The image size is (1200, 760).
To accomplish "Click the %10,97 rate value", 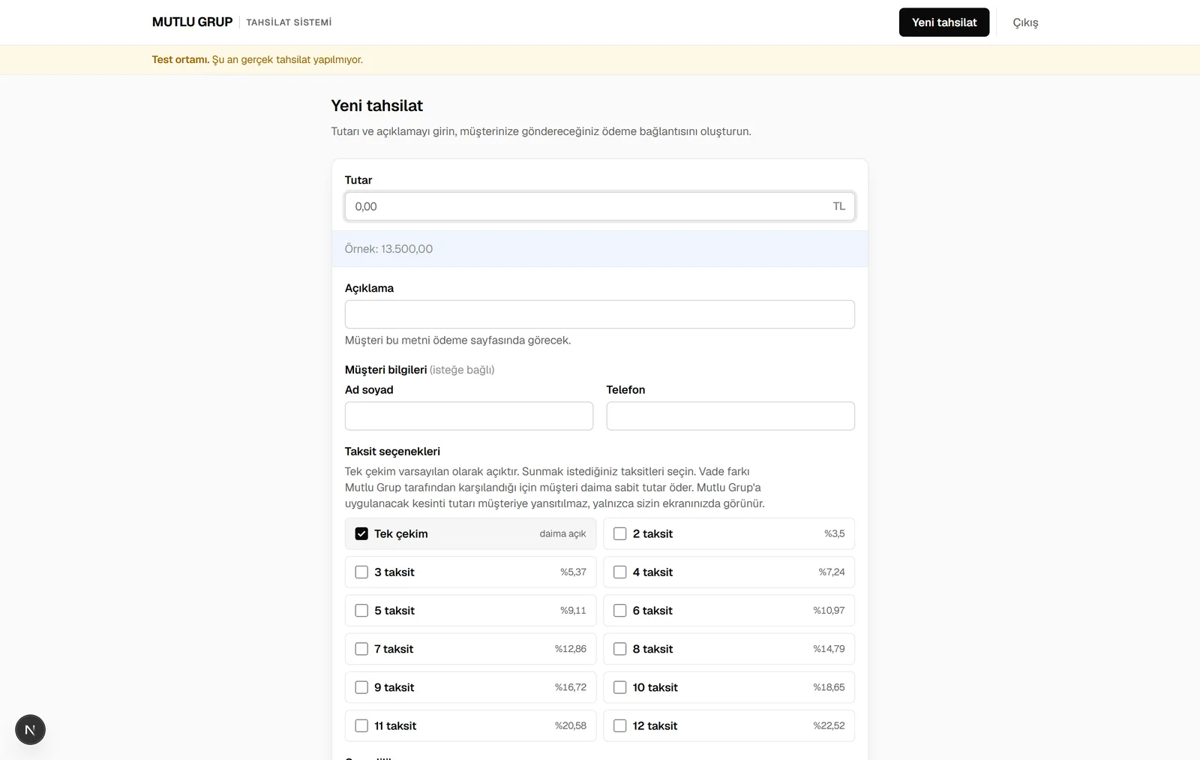I will [x=829, y=611].
